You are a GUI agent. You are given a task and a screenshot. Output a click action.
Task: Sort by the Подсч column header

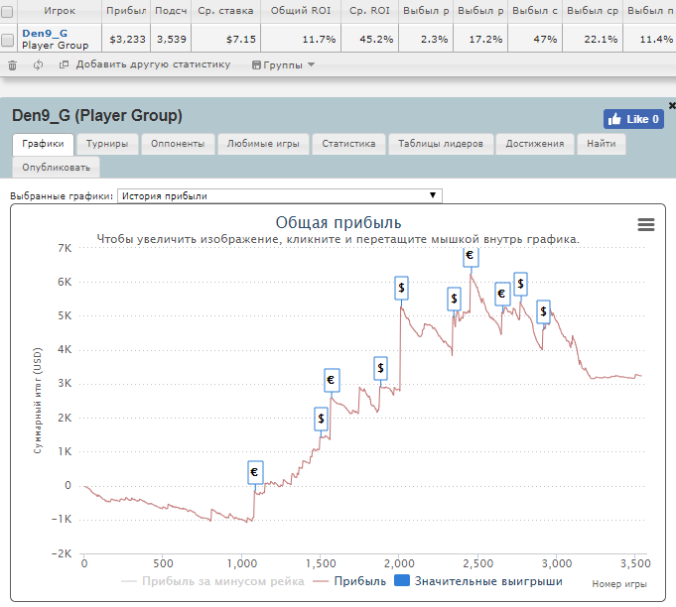[x=171, y=11]
